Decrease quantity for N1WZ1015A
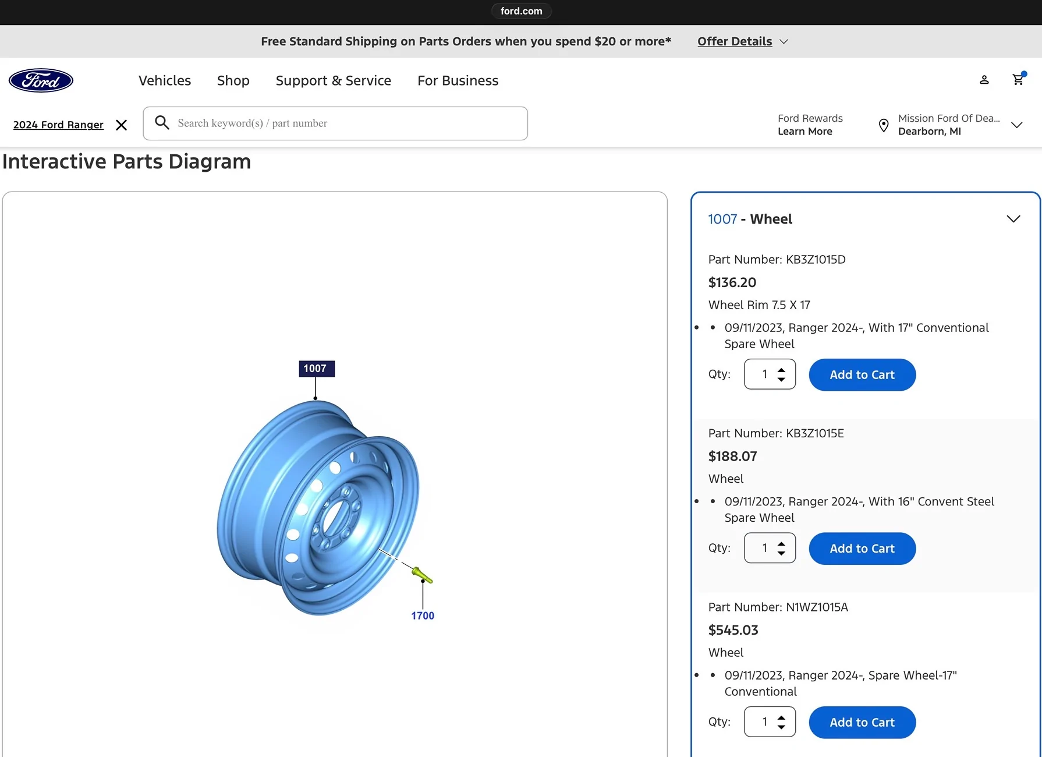The image size is (1042, 757). 781,727
